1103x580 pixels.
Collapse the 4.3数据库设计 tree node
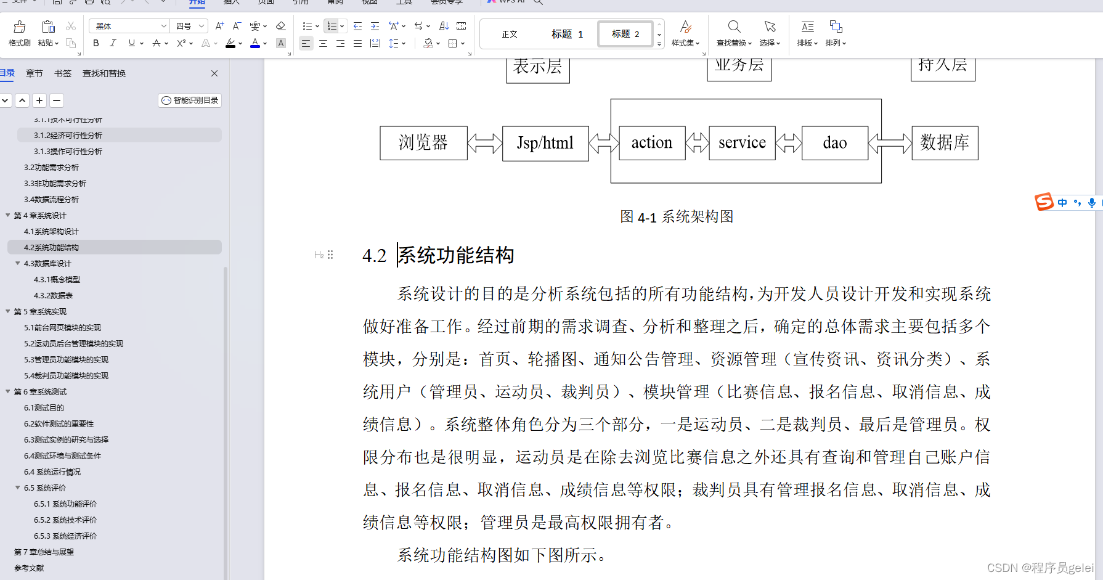point(18,263)
